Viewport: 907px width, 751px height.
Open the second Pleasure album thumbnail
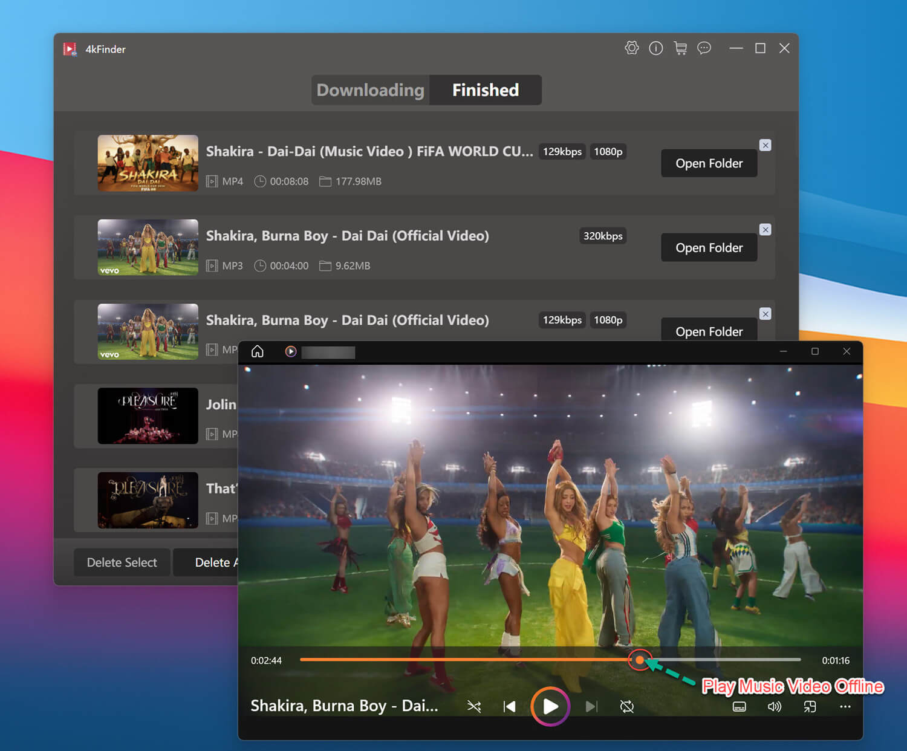click(x=148, y=500)
